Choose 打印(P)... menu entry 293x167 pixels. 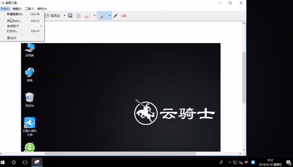coord(22,31)
